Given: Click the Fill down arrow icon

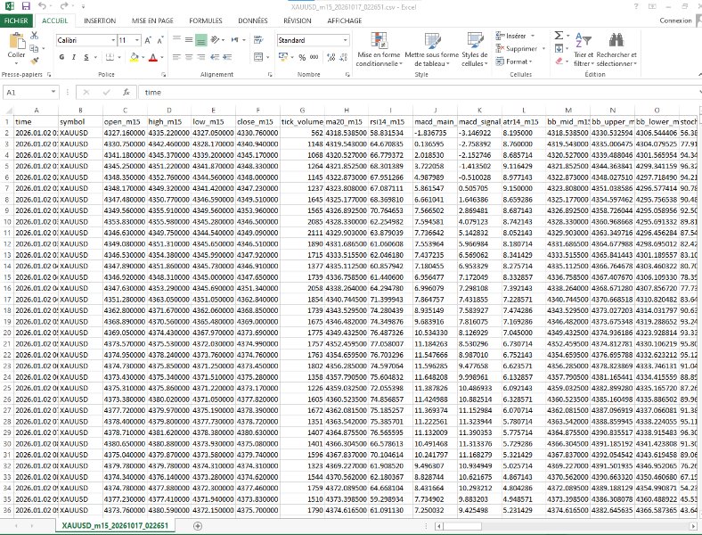Looking at the screenshot, I should [559, 48].
